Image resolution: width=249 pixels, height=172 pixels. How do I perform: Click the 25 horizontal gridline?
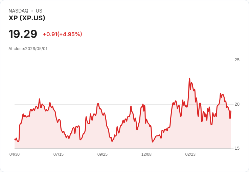122,60
